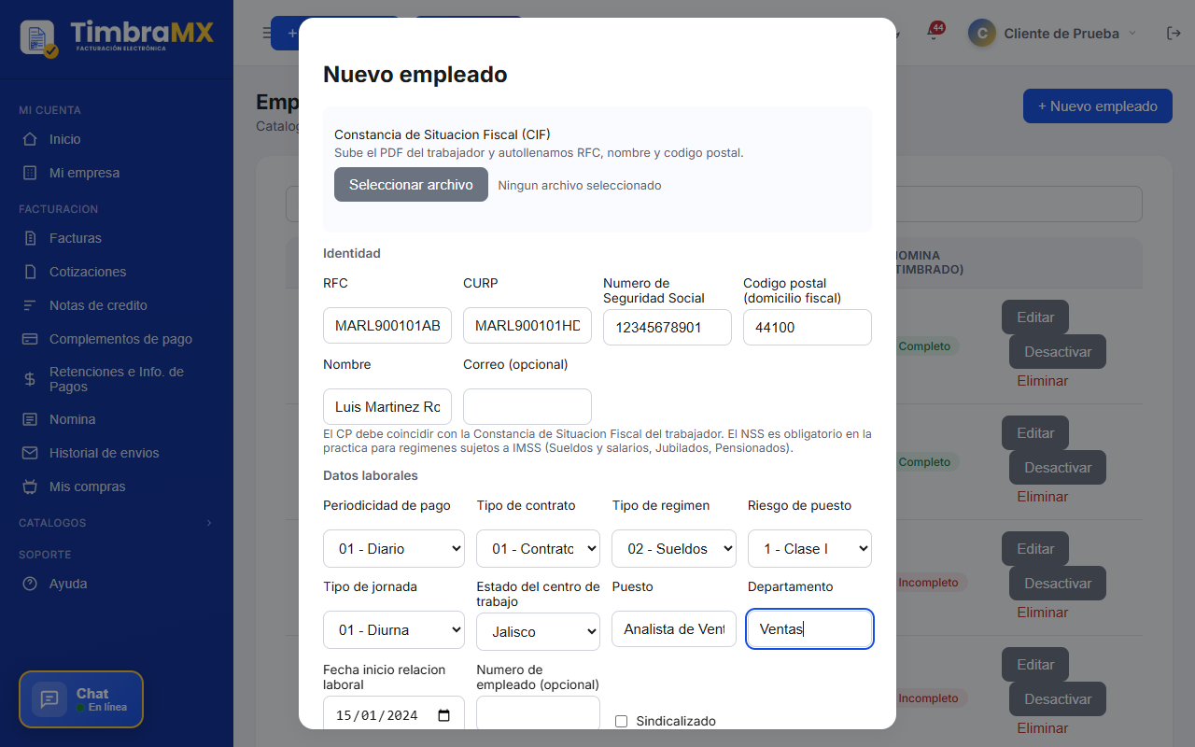Click the TimbraMX logo icon

[x=38, y=38]
